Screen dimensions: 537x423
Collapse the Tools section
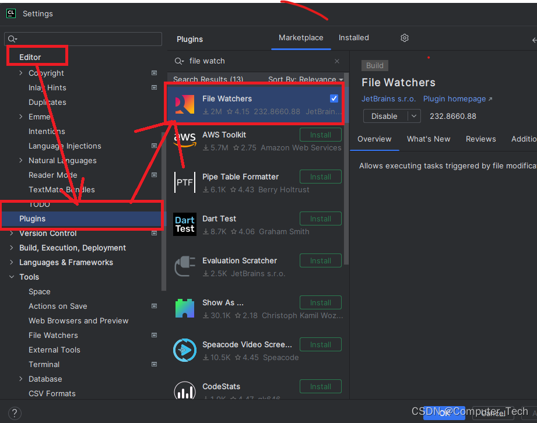point(11,277)
